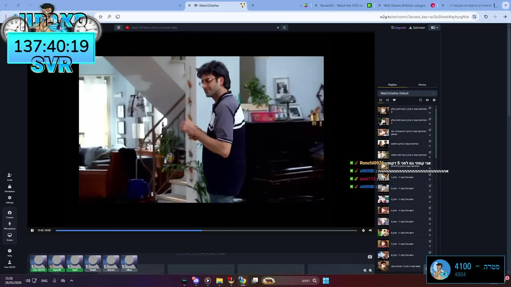511x287 pixels.
Task: Reload the page in the browser
Action: tap(486, 17)
